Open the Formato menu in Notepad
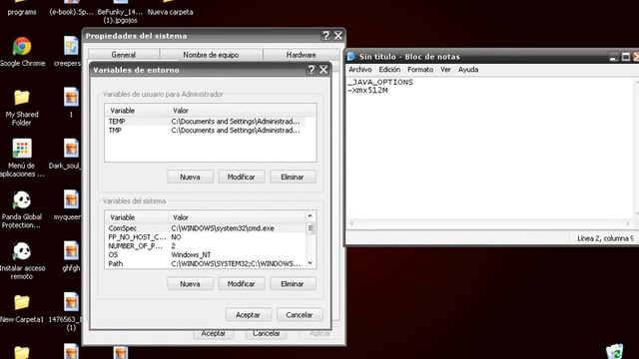 420,70
